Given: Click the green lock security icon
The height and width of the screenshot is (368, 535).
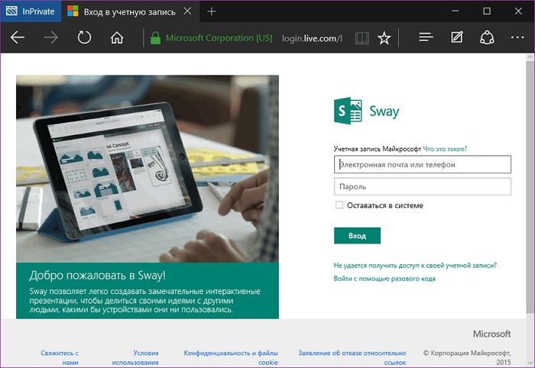Looking at the screenshot, I should point(155,37).
